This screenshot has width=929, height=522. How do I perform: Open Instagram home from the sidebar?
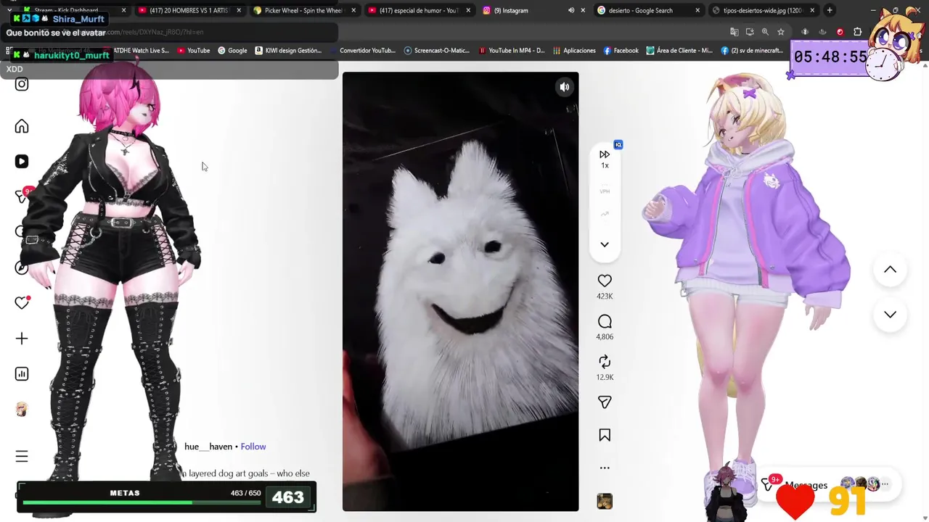tap(22, 127)
